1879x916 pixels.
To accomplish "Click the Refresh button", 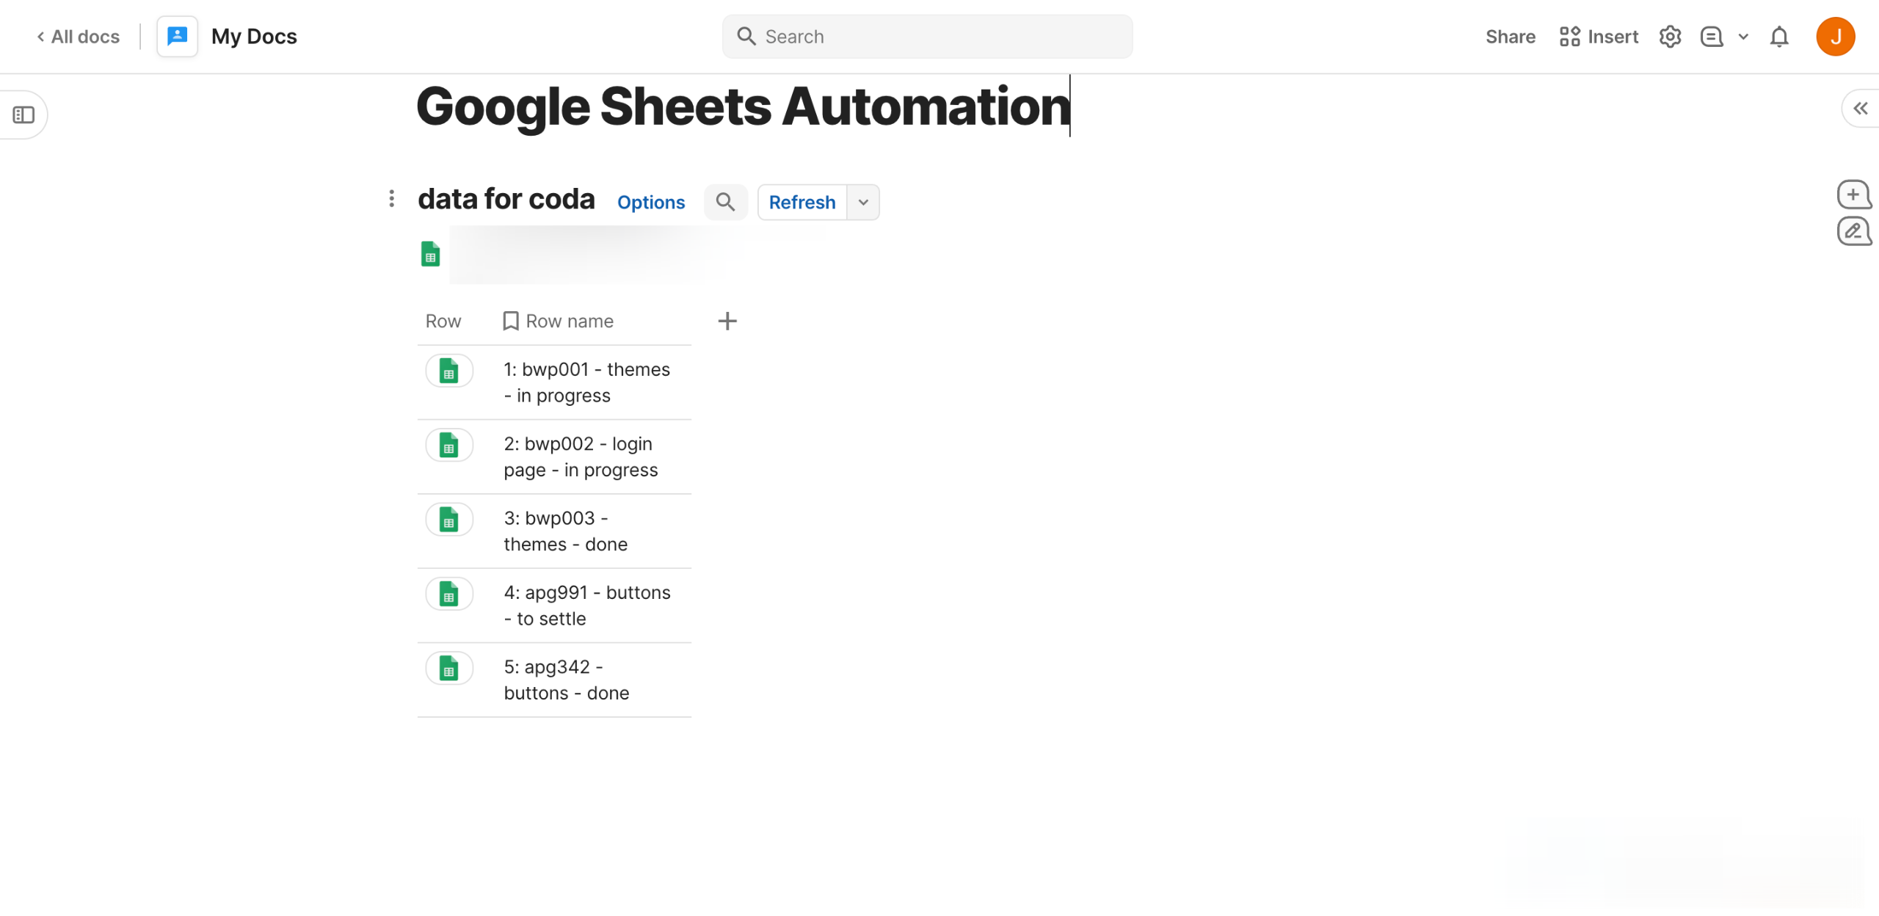I will coord(802,202).
